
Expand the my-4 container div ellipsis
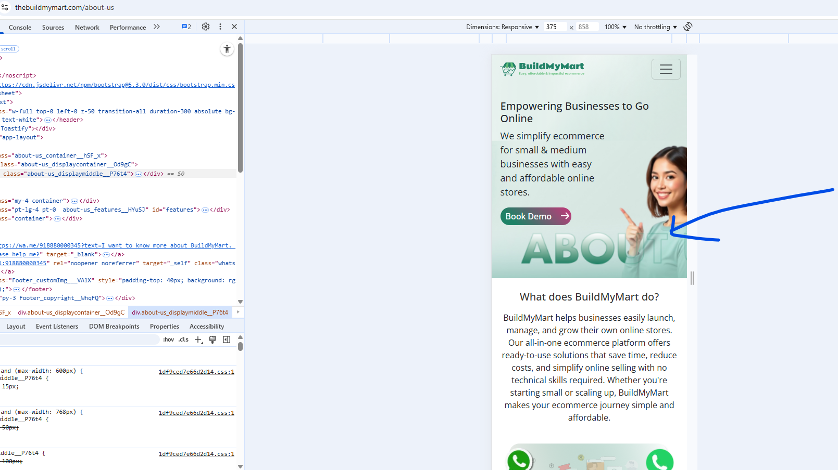tap(74, 201)
